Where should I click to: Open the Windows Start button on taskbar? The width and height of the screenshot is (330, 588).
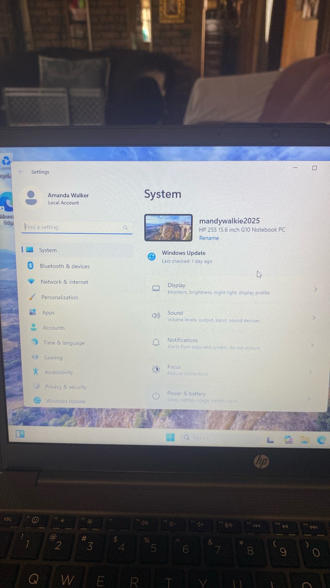tap(170, 437)
